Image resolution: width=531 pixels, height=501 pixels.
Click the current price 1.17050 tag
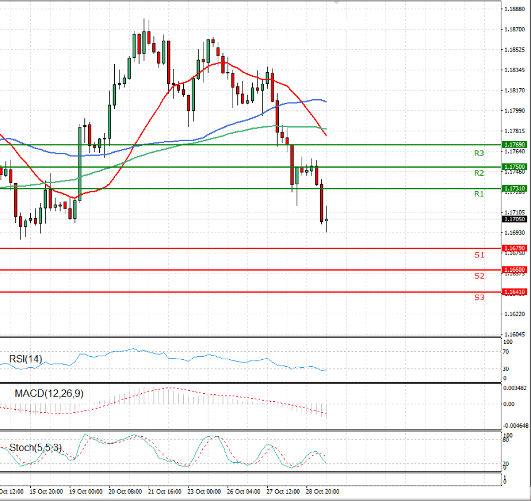coord(515,219)
